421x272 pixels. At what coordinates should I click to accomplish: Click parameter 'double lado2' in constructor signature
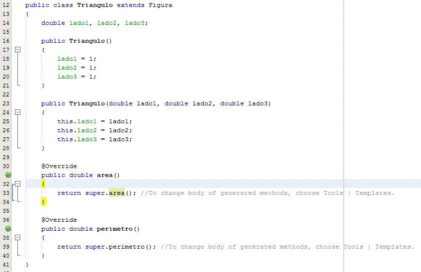(189, 103)
